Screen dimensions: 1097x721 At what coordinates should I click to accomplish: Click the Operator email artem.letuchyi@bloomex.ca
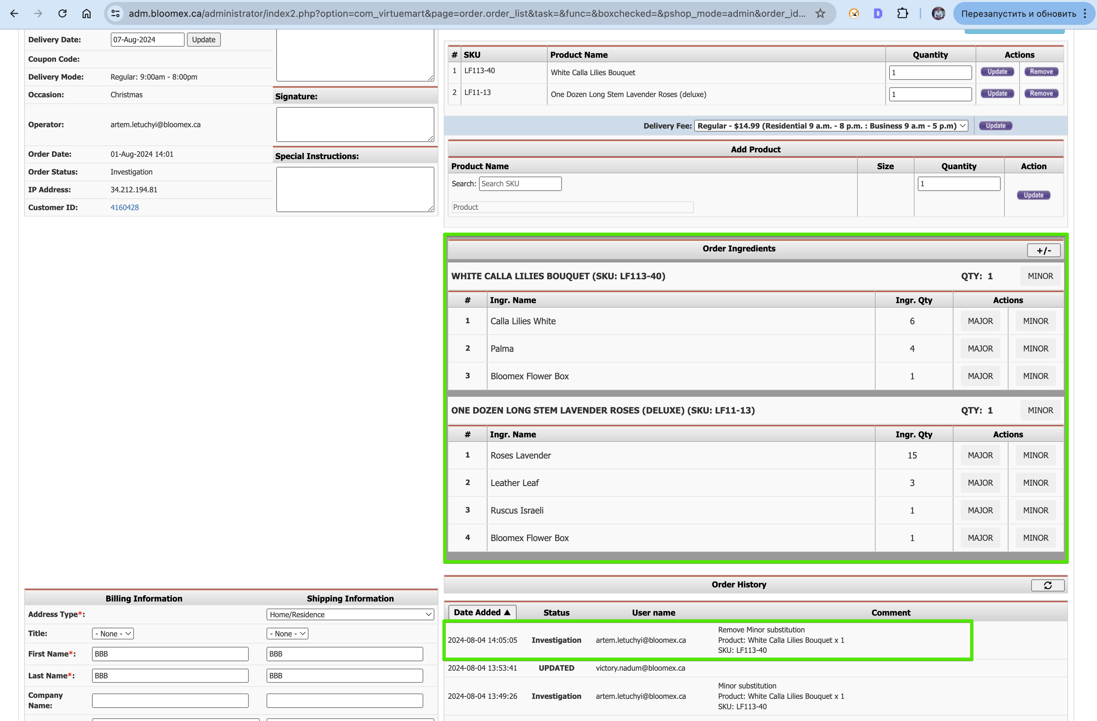coord(155,125)
